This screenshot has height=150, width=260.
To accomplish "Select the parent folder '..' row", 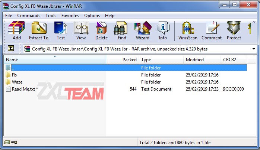I will point(126,68).
